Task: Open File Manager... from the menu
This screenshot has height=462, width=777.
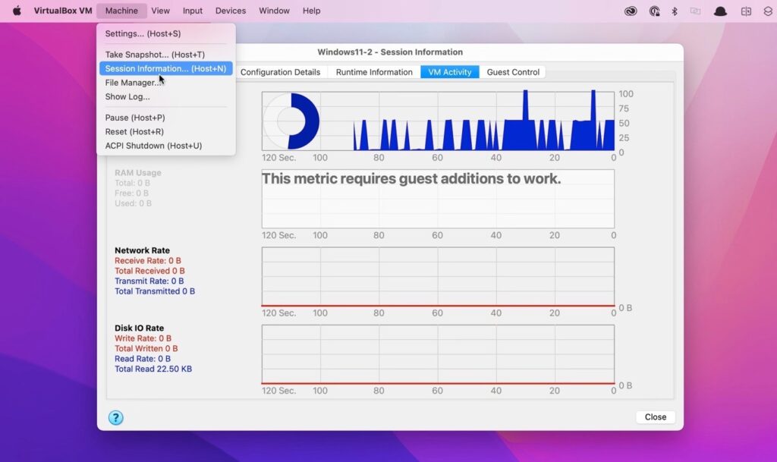Action: [166, 83]
